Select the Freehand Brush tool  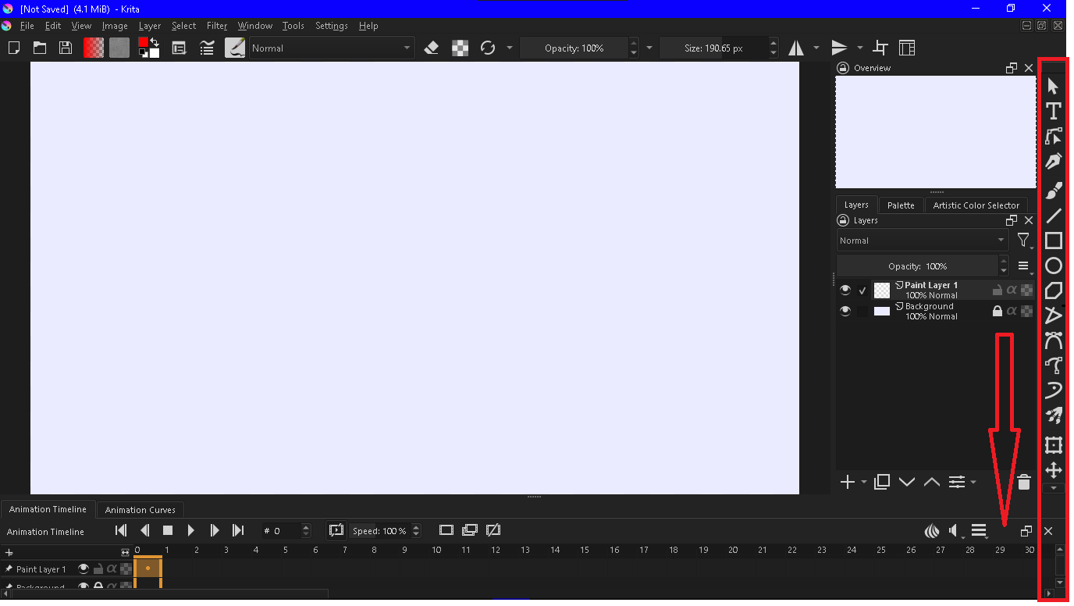tap(1054, 191)
